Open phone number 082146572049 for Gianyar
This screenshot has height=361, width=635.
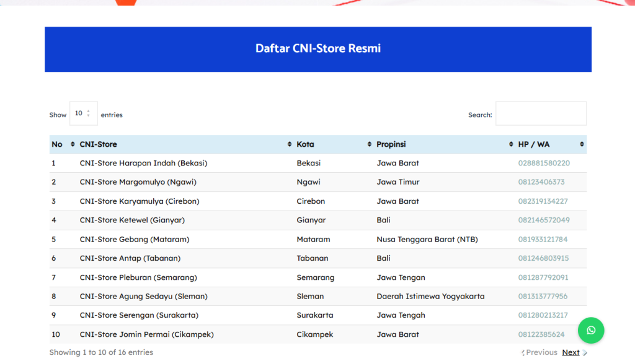click(544, 220)
